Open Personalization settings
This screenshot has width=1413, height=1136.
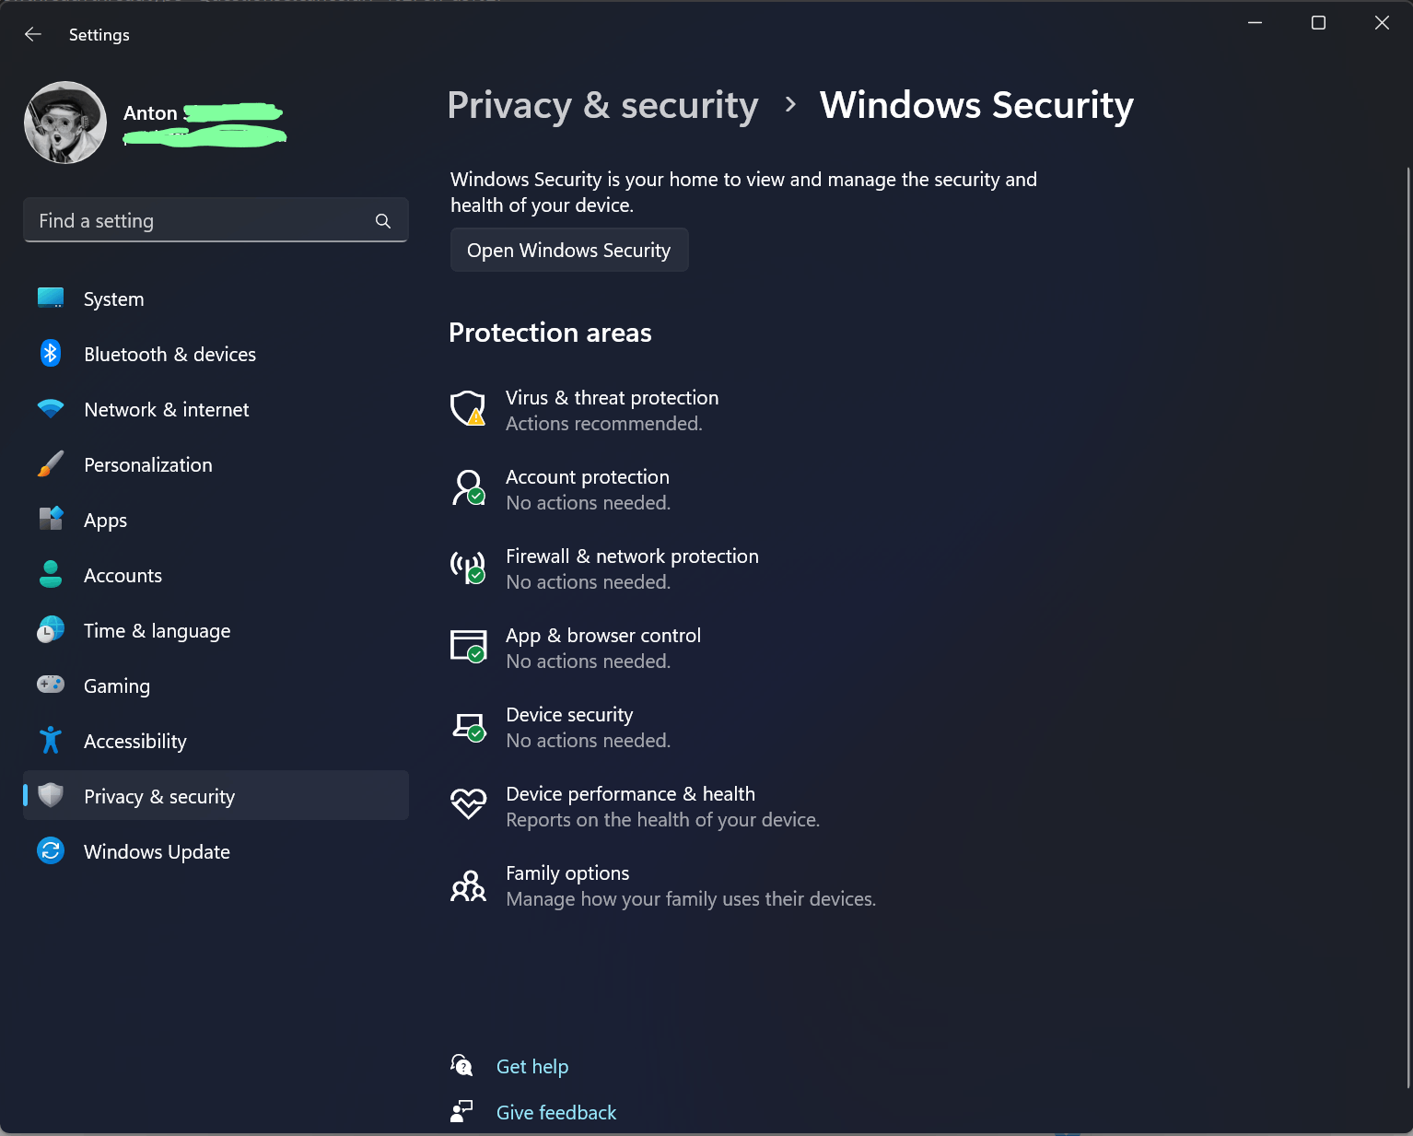tap(216, 464)
